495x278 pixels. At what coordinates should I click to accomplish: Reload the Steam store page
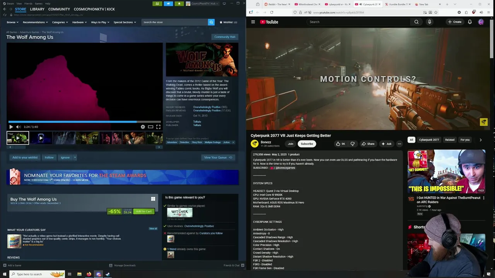click(5, 15)
